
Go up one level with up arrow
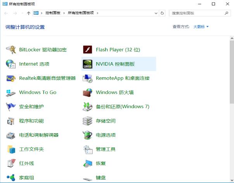click(x=29, y=13)
